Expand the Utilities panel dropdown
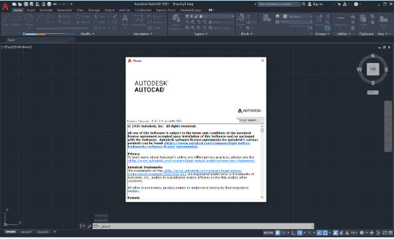Image resolution: width=394 pixels, height=239 pixels. (x=343, y=34)
